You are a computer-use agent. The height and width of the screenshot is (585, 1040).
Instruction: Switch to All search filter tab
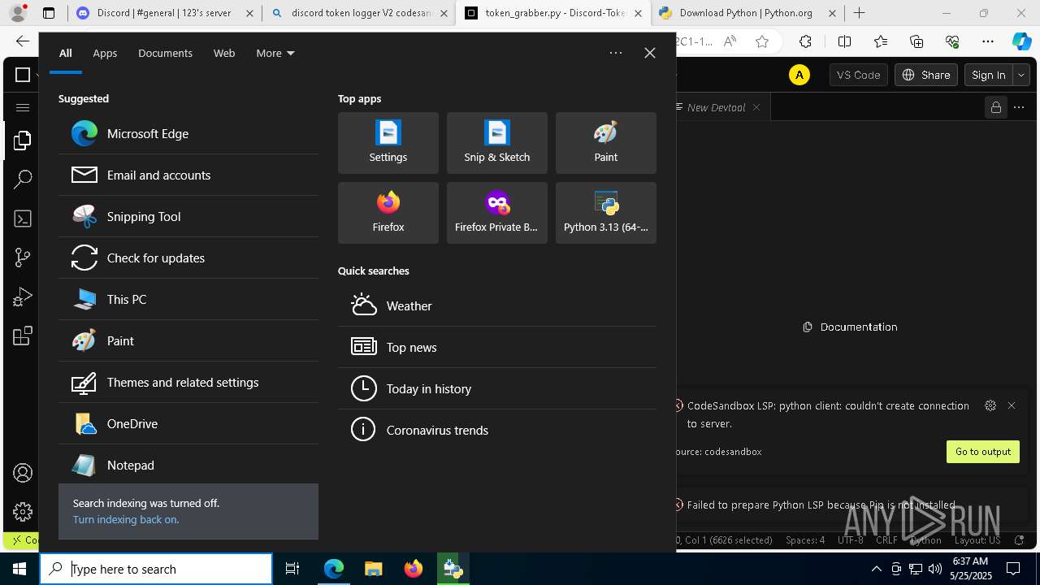(x=66, y=53)
